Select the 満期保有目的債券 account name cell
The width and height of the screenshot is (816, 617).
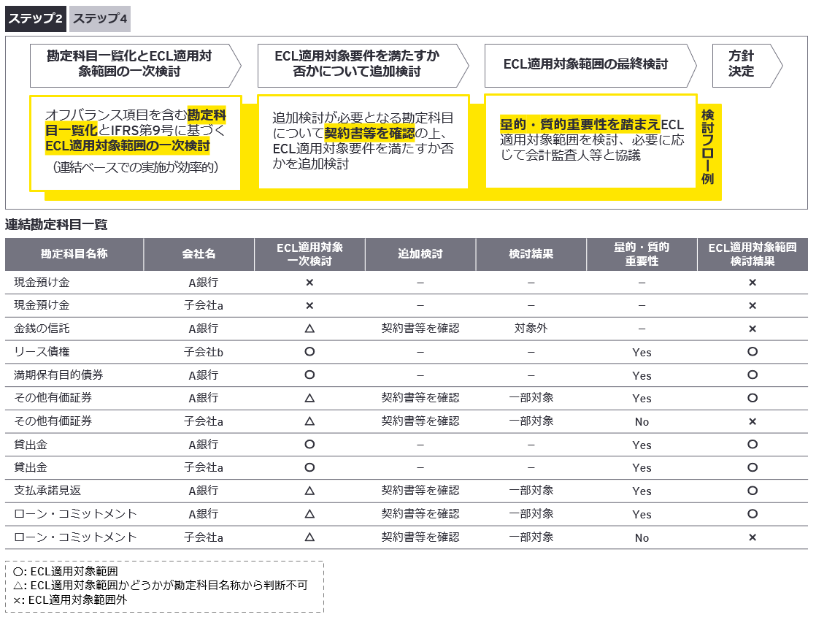pyautogui.click(x=58, y=375)
